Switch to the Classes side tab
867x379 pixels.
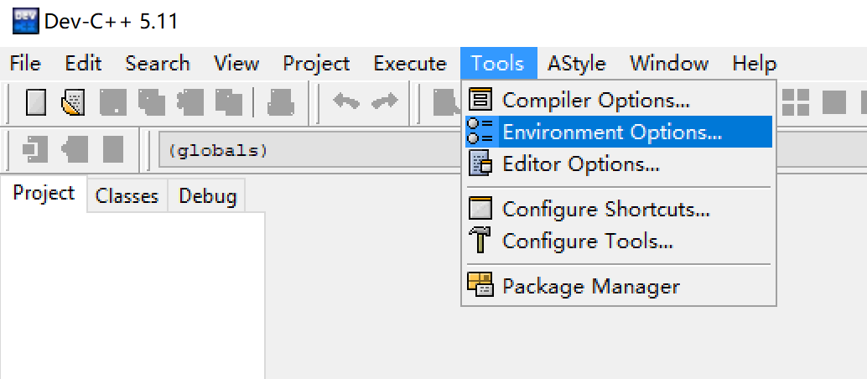point(127,196)
